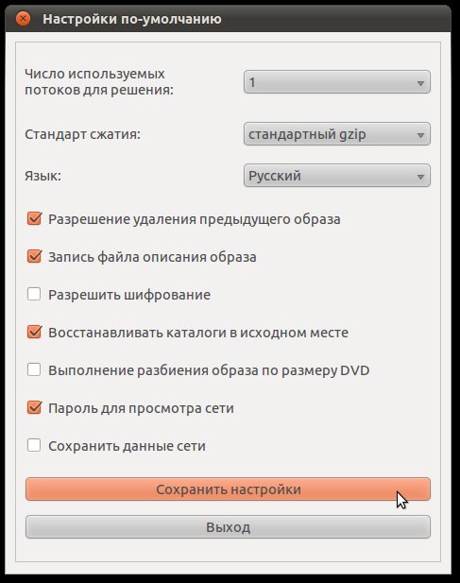Enable Сохранить данные сети option
This screenshot has height=583, width=460.
(34, 445)
